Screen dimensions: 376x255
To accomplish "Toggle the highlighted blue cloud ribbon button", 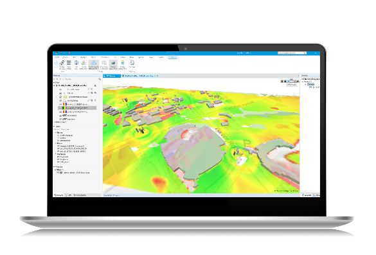I will 94,64.
